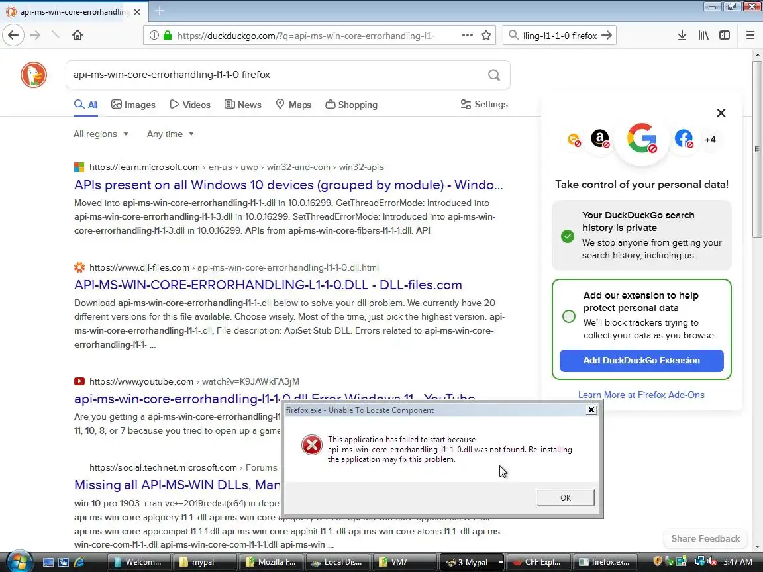Click the search bar magnifier icon
This screenshot has height=572, width=763.
pos(513,36)
